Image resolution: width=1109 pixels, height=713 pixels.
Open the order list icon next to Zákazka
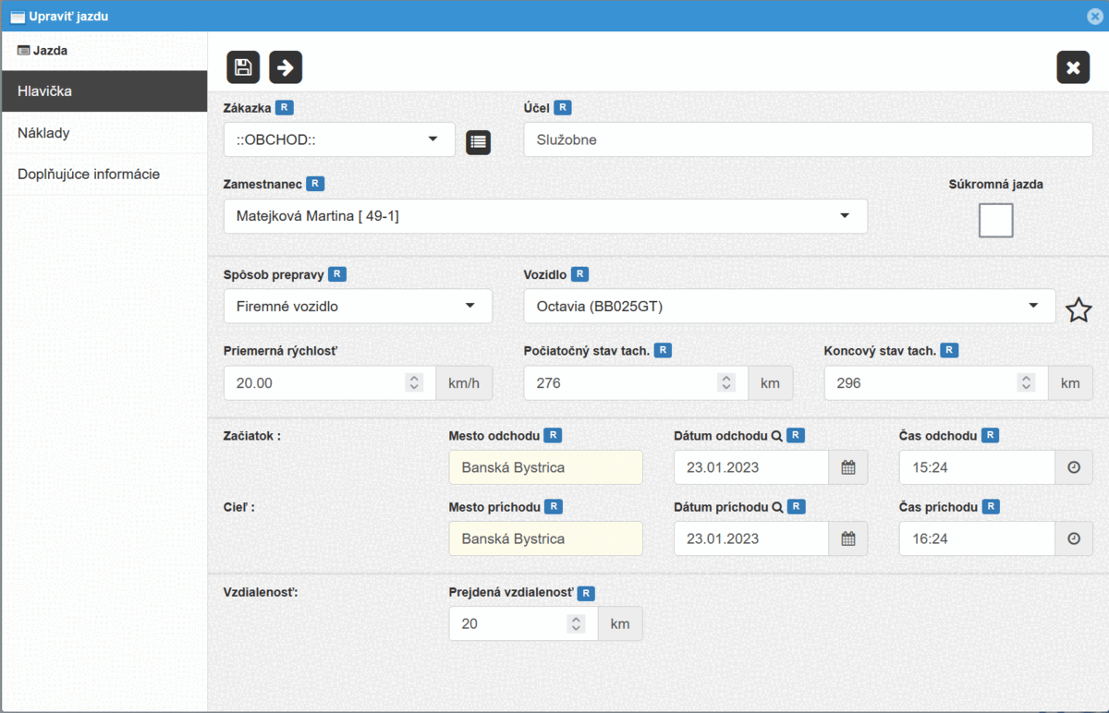click(x=478, y=141)
